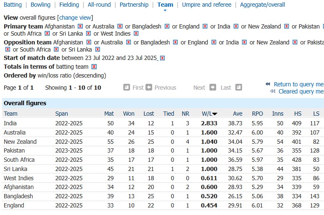Remove the start of match date filter
The height and width of the screenshot is (215, 324).
coord(162,58)
